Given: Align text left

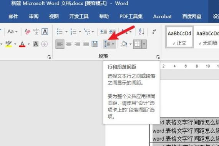Looking at the screenshot, I should point(60,44).
